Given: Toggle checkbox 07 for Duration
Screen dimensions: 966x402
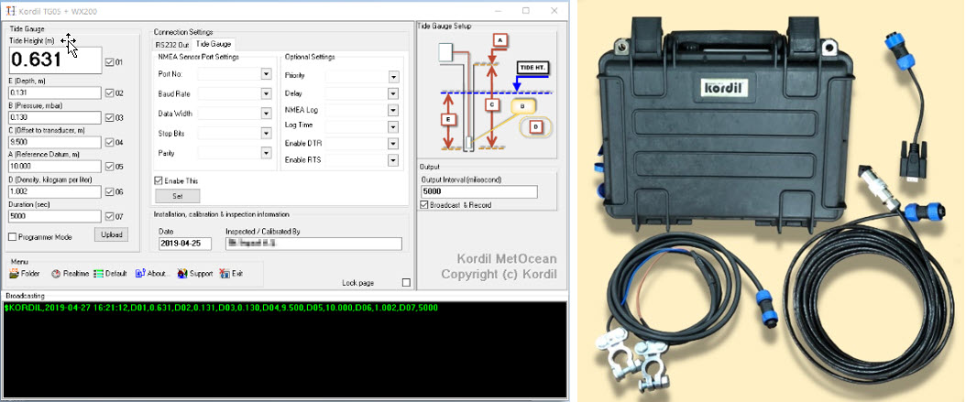Looking at the screenshot, I should point(110,216).
